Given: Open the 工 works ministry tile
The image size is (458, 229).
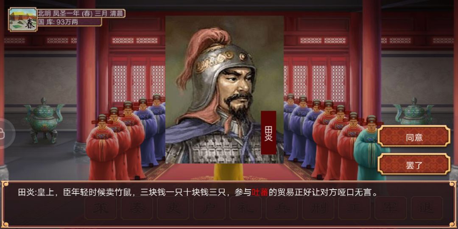Looking at the screenshot, I should pyautogui.click(x=354, y=208).
